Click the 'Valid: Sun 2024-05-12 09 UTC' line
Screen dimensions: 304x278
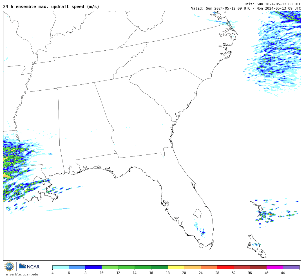(x=246, y=8)
